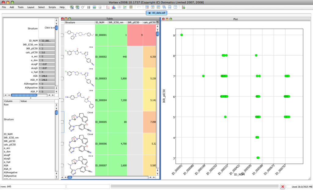This screenshot has height=190, width=313.
Task: Click the brown grid table toolbar icon
Action: (x=131, y=7)
